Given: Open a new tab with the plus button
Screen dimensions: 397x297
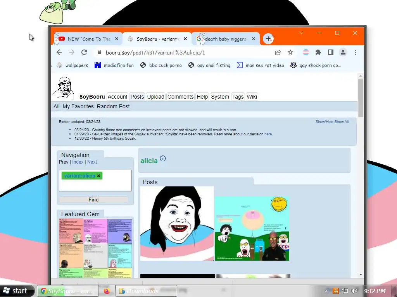Looking at the screenshot, I should (x=268, y=39).
